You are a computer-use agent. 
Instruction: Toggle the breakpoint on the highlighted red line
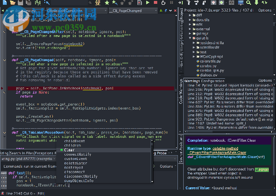click(2, 88)
